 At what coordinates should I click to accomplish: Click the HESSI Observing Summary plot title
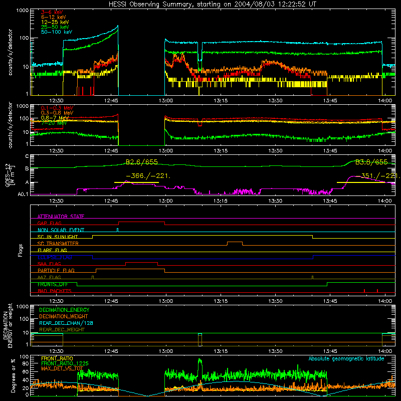[x=212, y=4]
